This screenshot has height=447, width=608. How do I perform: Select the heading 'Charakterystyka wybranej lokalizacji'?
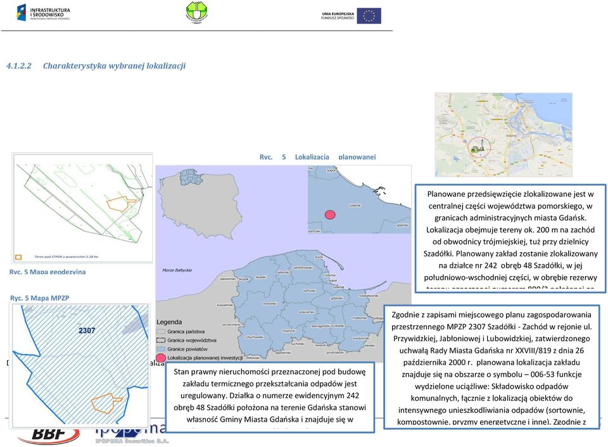point(114,66)
